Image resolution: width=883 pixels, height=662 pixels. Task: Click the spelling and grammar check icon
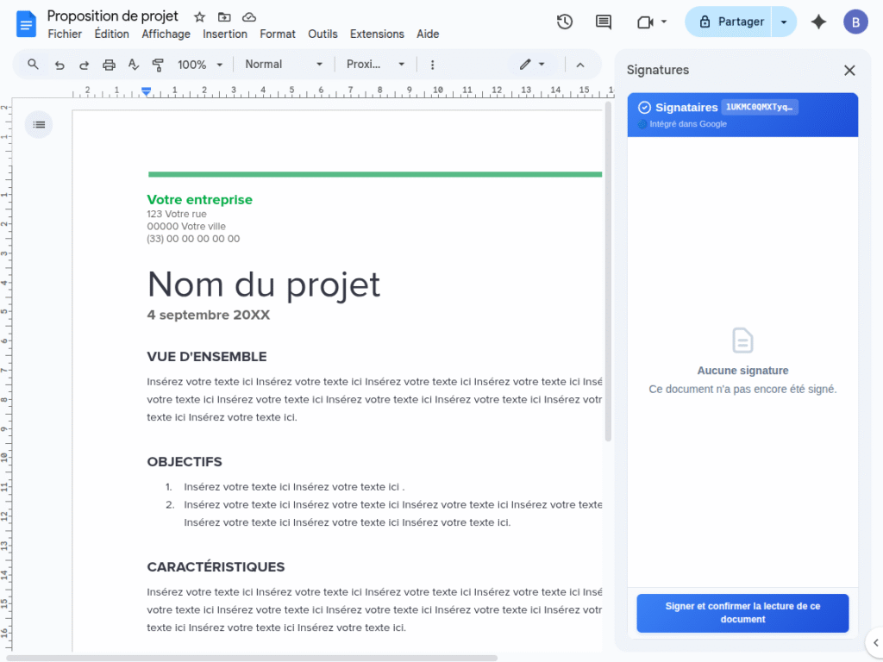click(x=134, y=65)
